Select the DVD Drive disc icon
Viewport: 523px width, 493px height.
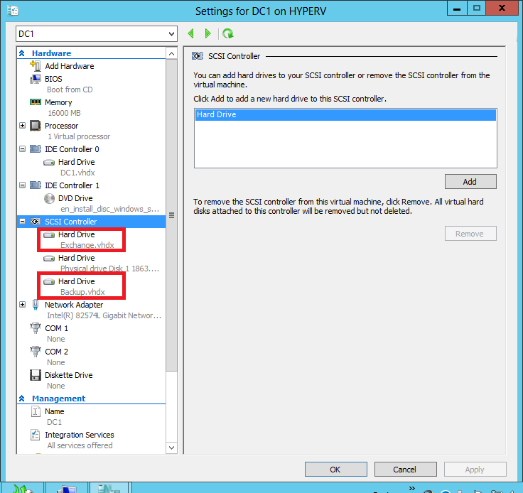(x=49, y=198)
